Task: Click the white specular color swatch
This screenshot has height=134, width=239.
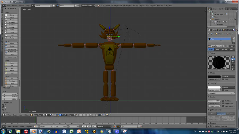Action: tap(214, 87)
